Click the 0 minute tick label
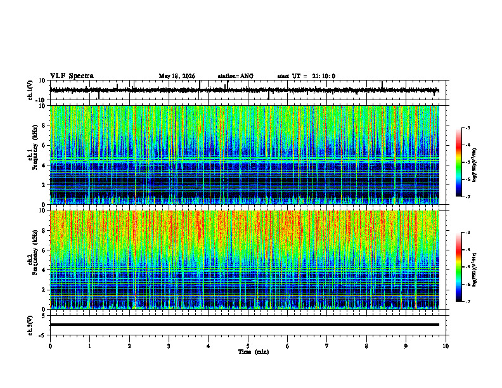The height and width of the screenshot is (388, 502). point(50,346)
